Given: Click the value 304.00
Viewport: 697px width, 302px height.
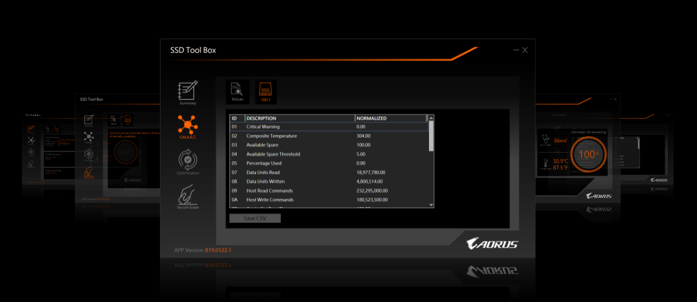Looking at the screenshot, I should 363,136.
